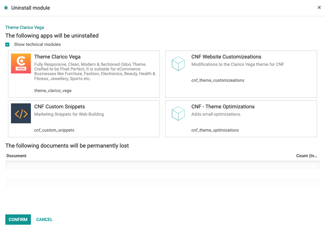Click 'Modifications to the Clarico Vega theme' description
The height and width of the screenshot is (232, 325).
coord(238,64)
